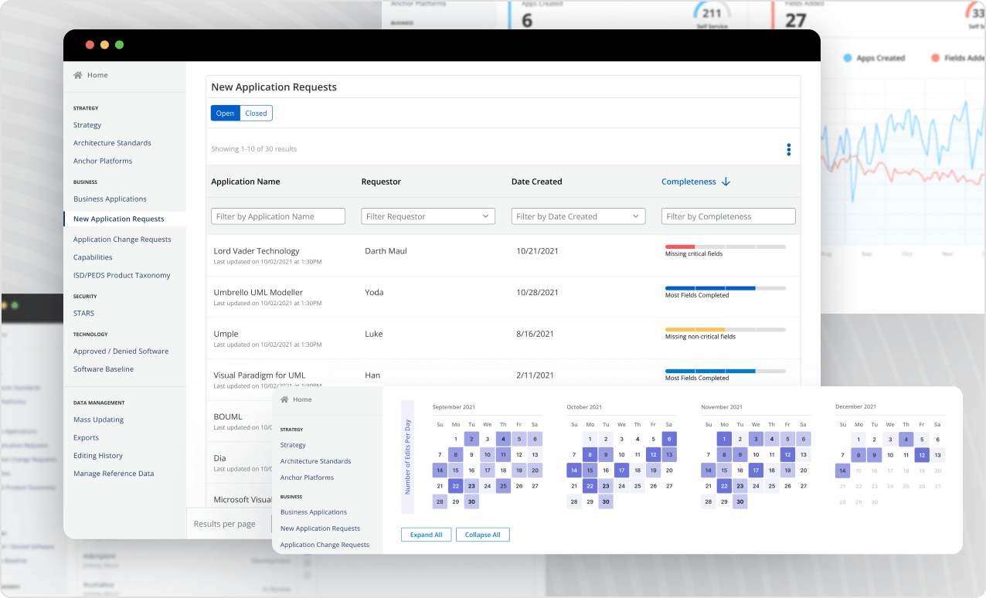Click the Collapse All button
Screen dimensions: 986x598
pos(483,535)
